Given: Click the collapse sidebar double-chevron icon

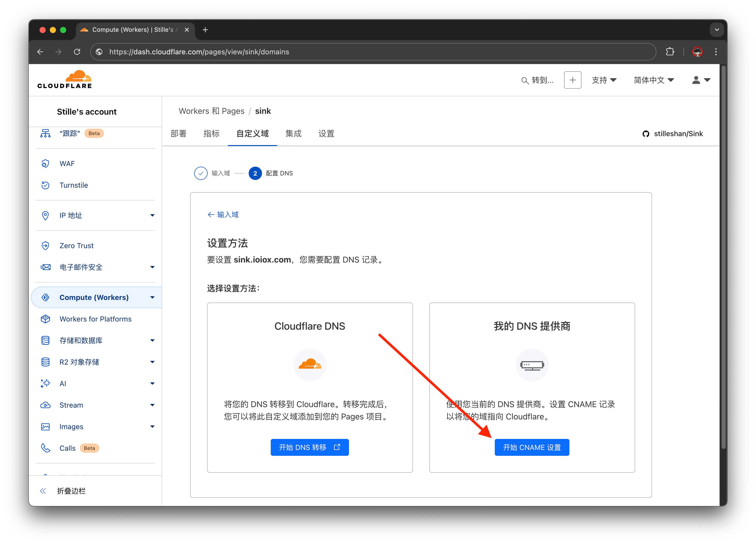Looking at the screenshot, I should point(43,491).
